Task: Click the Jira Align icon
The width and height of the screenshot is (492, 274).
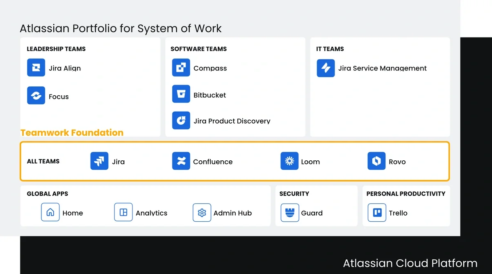Action: pos(36,67)
